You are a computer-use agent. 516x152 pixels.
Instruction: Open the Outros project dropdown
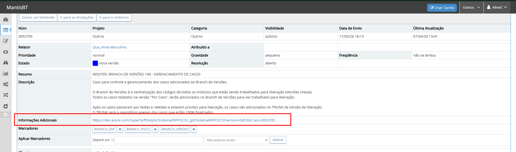471,7
